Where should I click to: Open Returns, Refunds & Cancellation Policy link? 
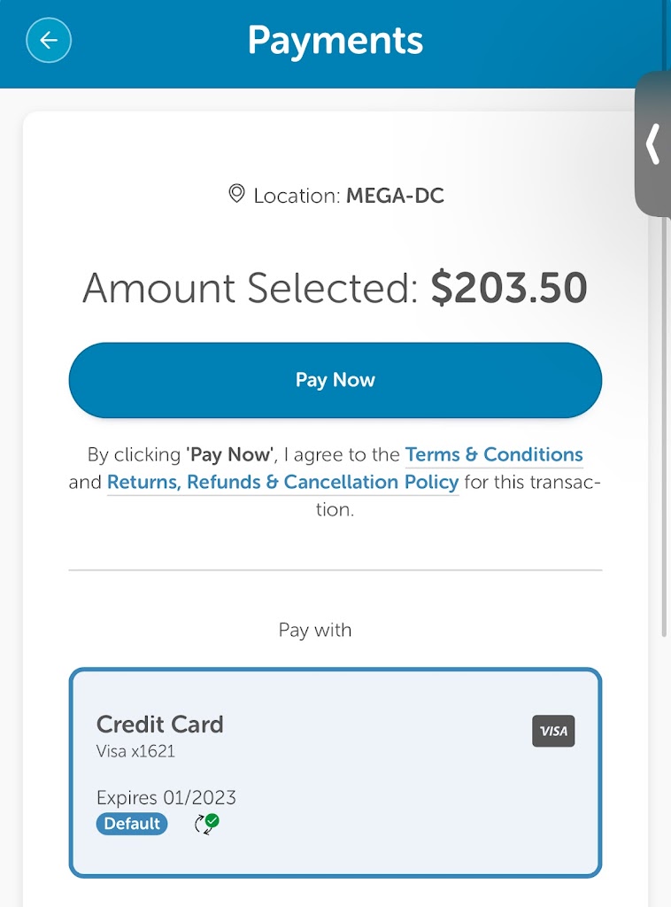(282, 482)
